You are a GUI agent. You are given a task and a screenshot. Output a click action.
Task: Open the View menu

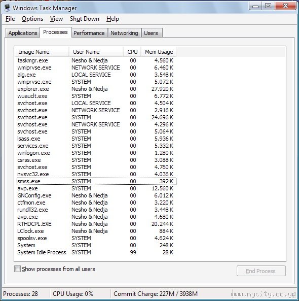(56, 19)
